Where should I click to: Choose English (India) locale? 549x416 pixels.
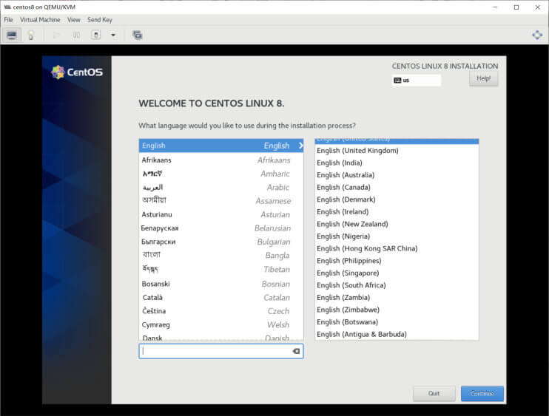[x=397, y=163]
